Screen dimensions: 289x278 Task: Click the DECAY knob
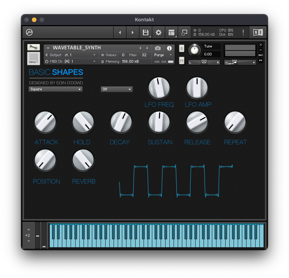pos(121,122)
